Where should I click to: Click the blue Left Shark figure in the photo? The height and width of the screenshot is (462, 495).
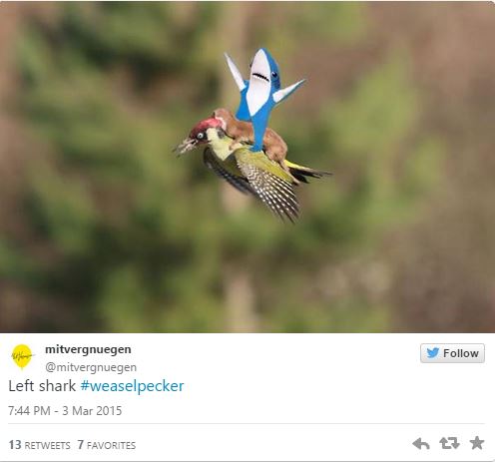pyautogui.click(x=262, y=98)
